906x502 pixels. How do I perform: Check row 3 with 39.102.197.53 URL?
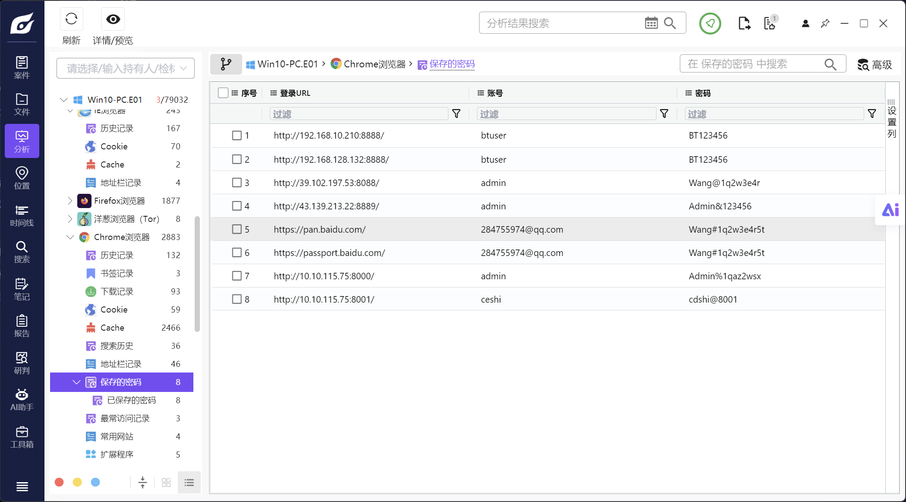pyautogui.click(x=237, y=183)
